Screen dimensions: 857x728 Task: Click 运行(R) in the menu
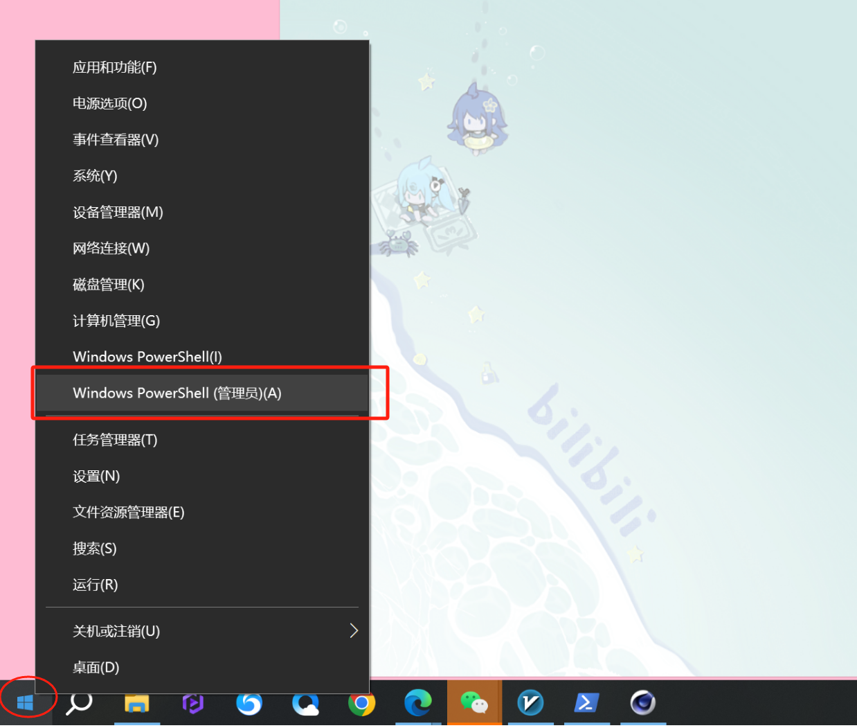(x=96, y=585)
